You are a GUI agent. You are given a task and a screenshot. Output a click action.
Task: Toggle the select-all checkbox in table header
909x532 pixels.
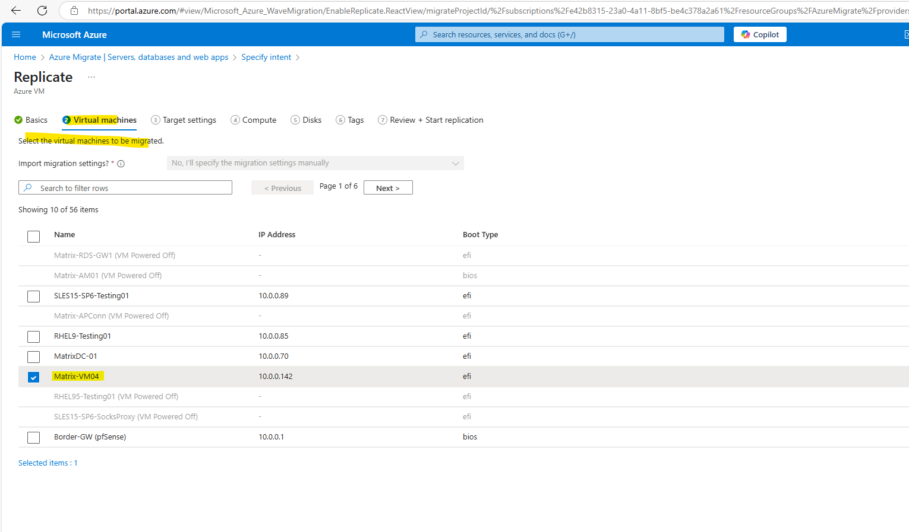(x=34, y=236)
